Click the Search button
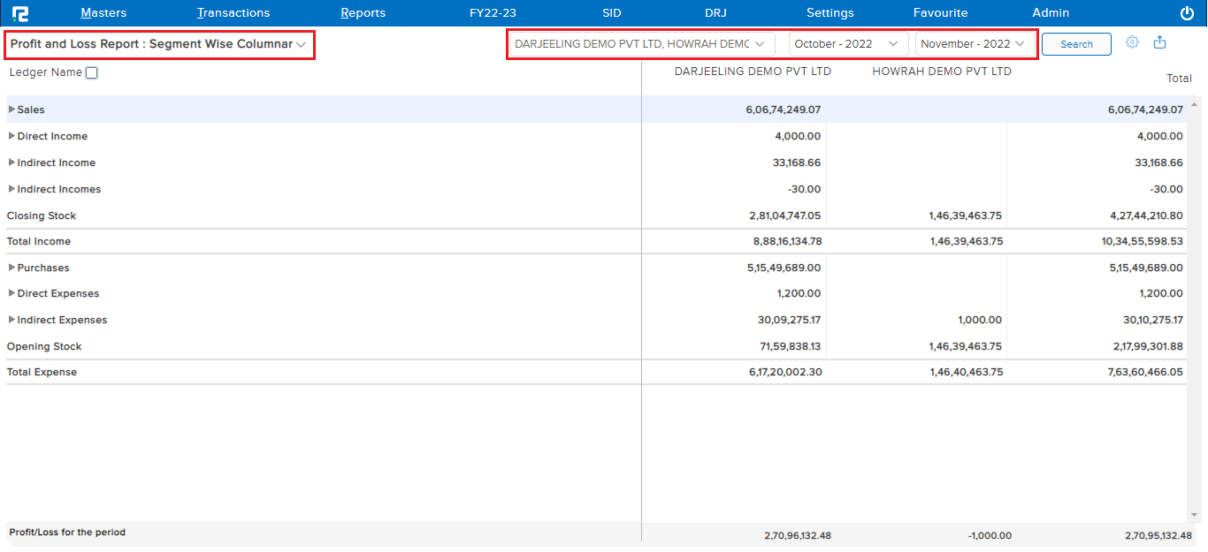1208x552 pixels. point(1076,44)
